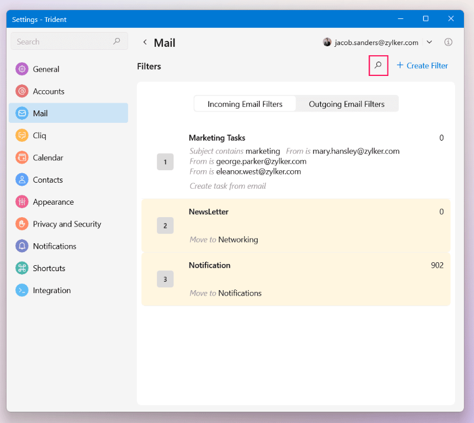Switch to Outgoing Email Filters tab

347,104
